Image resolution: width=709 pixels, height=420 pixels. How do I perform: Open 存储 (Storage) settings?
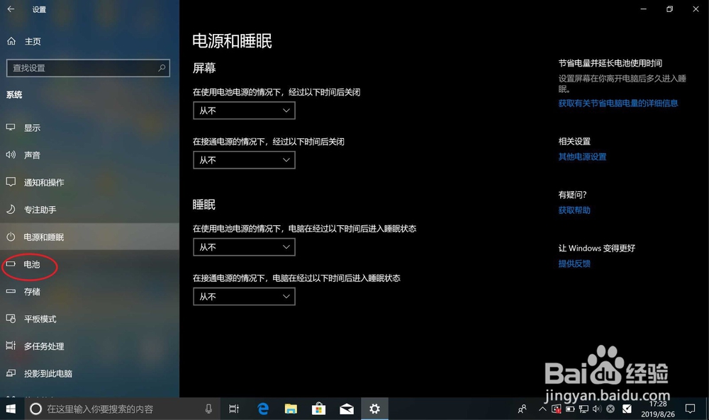(x=32, y=291)
